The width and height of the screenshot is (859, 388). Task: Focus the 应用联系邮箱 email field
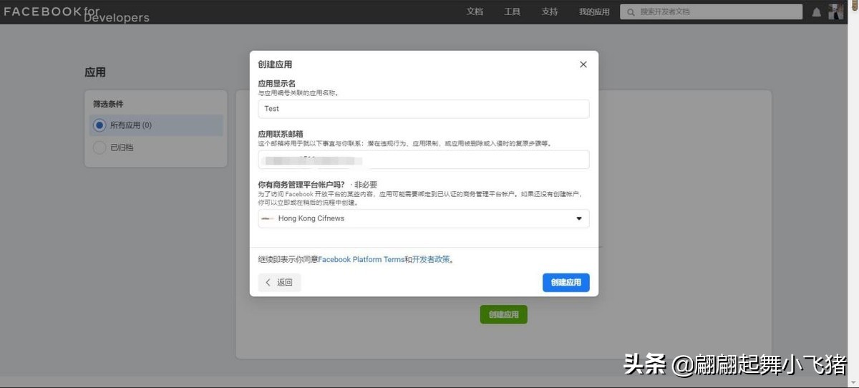(x=424, y=160)
